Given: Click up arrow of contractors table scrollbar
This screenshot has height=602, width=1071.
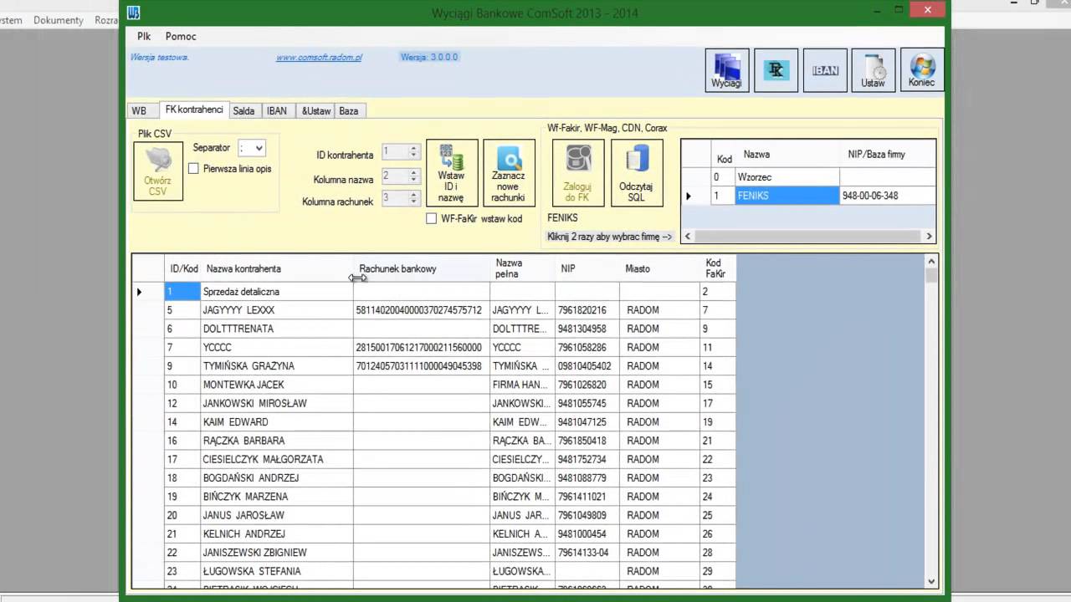Looking at the screenshot, I should coord(931,262).
